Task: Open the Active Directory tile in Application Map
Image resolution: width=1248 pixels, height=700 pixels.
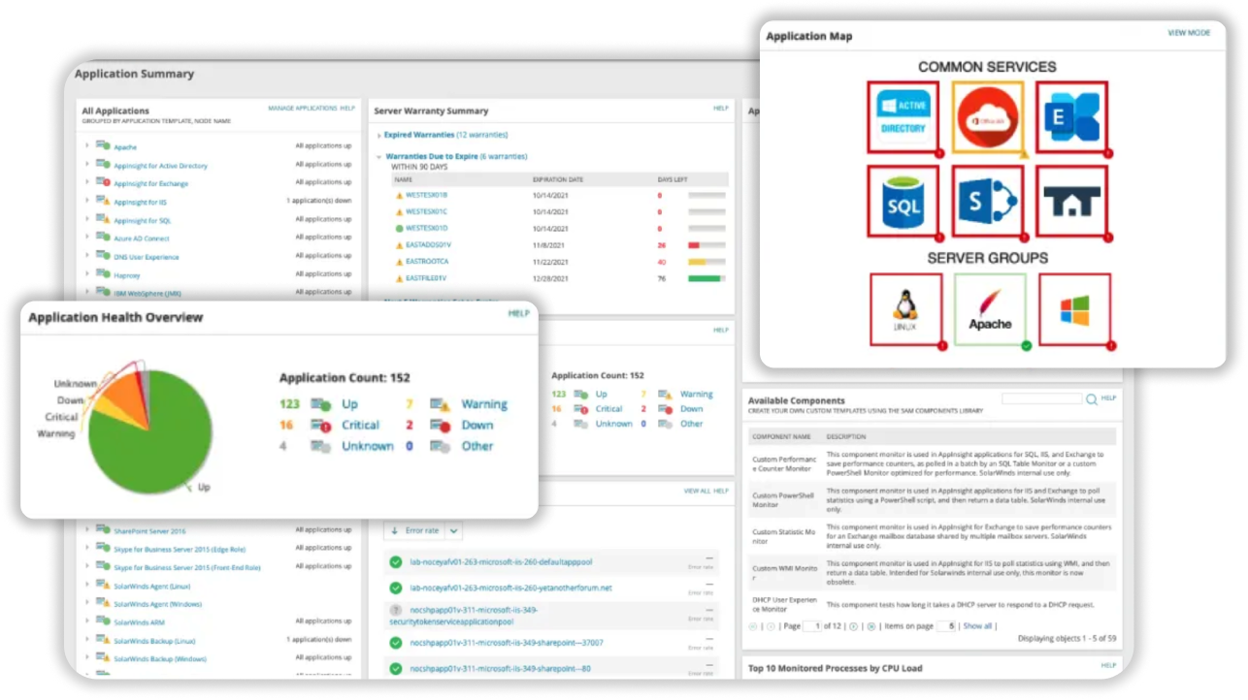Action: (x=903, y=117)
